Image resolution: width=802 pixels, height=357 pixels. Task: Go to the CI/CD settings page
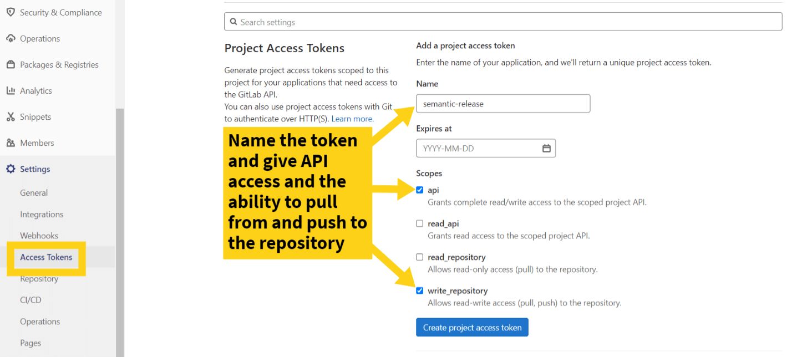[x=31, y=300]
